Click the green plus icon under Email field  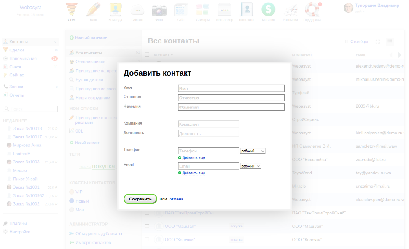pyautogui.click(x=180, y=173)
